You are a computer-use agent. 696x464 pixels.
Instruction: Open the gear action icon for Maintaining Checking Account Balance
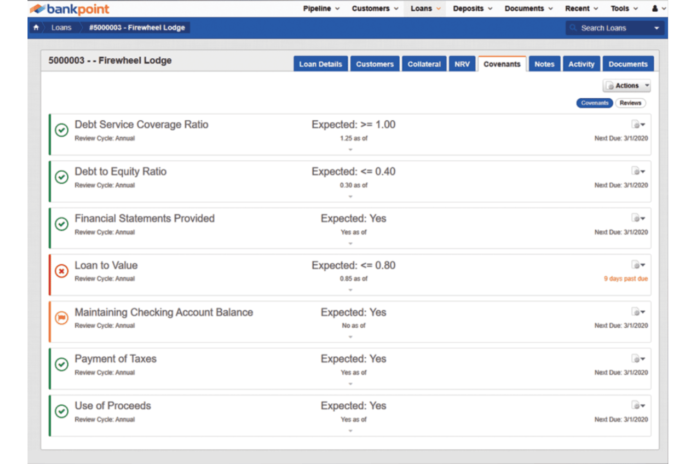coord(638,312)
